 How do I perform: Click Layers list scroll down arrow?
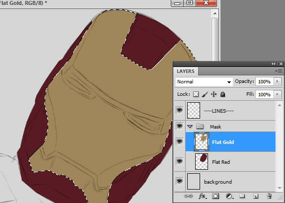coord(280,188)
